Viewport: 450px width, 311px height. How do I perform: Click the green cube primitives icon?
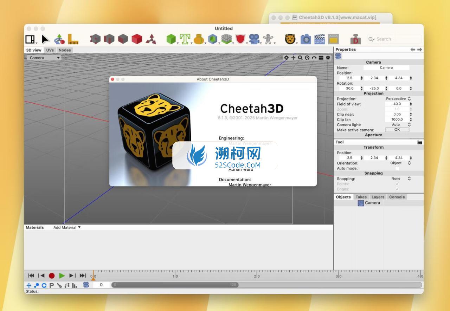click(x=171, y=39)
